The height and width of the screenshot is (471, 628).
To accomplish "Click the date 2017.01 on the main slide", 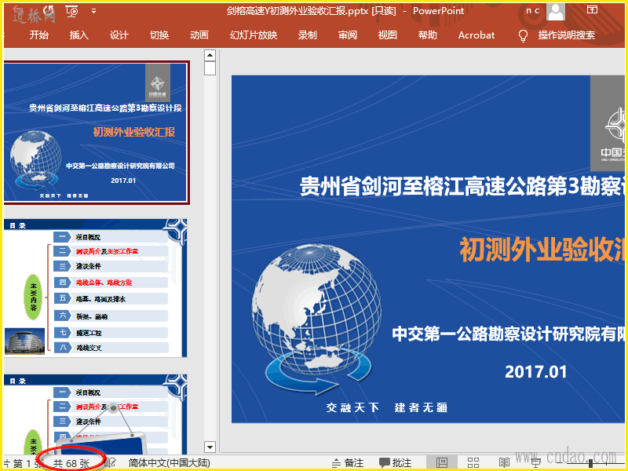I will pyautogui.click(x=536, y=372).
